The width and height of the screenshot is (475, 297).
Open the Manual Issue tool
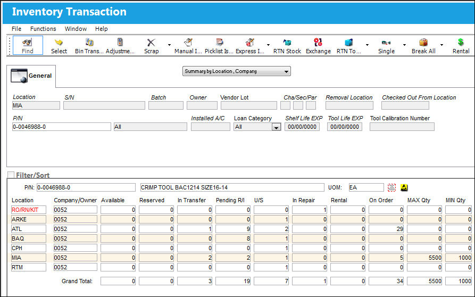(188, 45)
